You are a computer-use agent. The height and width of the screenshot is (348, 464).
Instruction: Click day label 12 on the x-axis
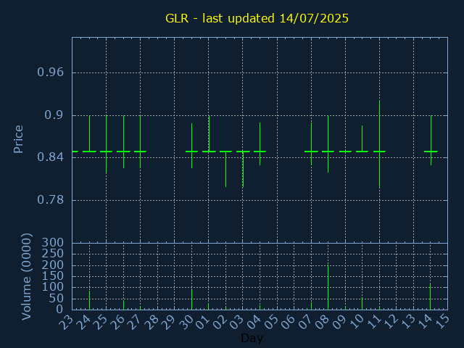(x=391, y=322)
